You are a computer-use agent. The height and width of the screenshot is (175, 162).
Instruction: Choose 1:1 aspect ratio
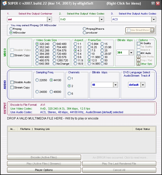[x=75, y=44]
